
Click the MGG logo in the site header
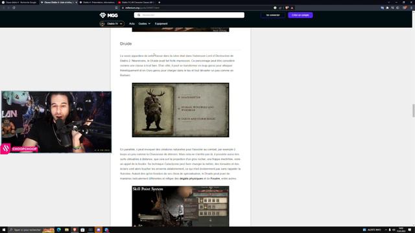click(x=108, y=16)
